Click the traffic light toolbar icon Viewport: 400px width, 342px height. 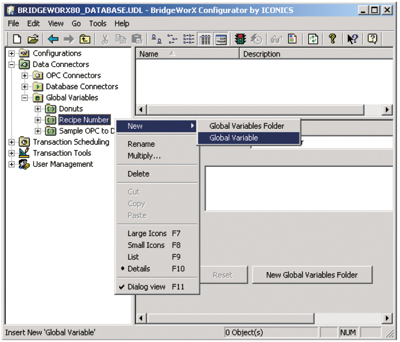click(x=240, y=39)
